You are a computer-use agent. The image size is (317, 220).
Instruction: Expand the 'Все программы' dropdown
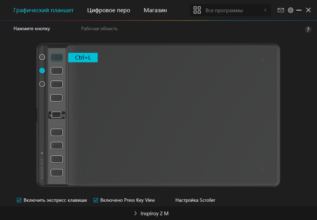[224, 10]
